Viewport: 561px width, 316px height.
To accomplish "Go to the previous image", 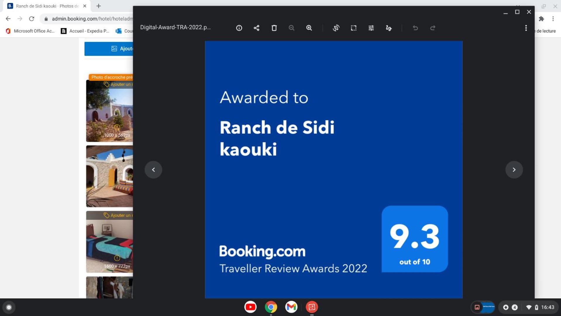I will (x=153, y=170).
